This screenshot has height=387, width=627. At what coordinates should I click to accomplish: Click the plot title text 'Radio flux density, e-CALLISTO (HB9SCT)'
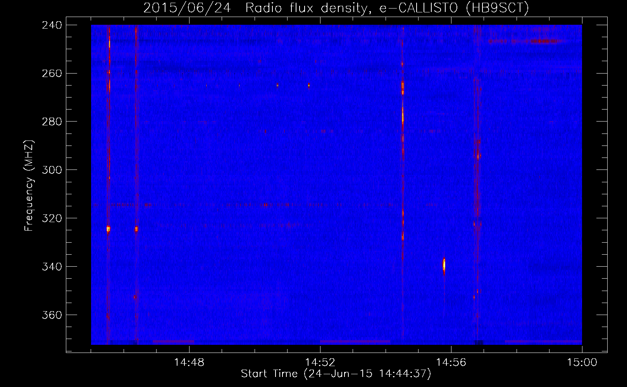click(387, 8)
